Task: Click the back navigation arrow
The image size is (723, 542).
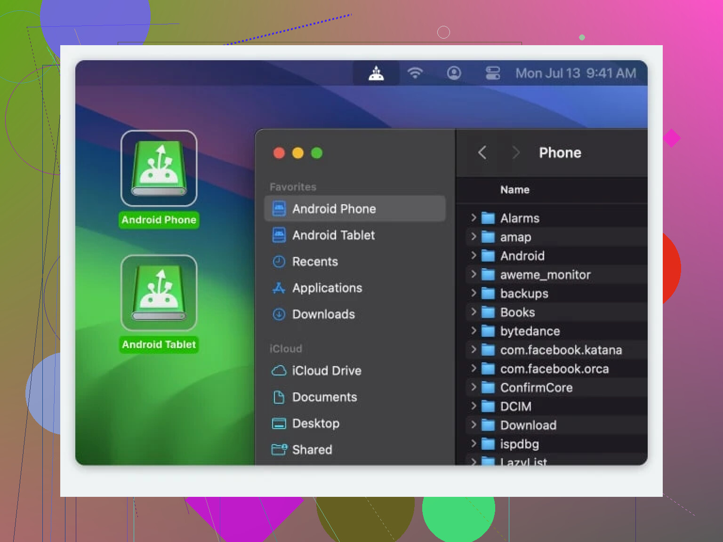Action: 482,152
